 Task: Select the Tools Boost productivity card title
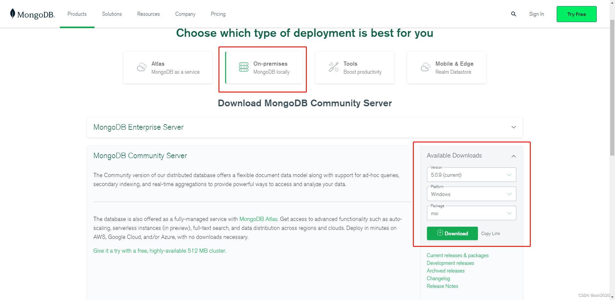pyautogui.click(x=350, y=64)
